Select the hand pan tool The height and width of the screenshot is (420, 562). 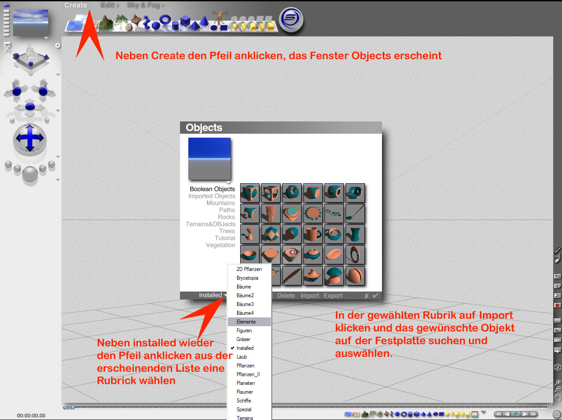[x=558, y=397]
